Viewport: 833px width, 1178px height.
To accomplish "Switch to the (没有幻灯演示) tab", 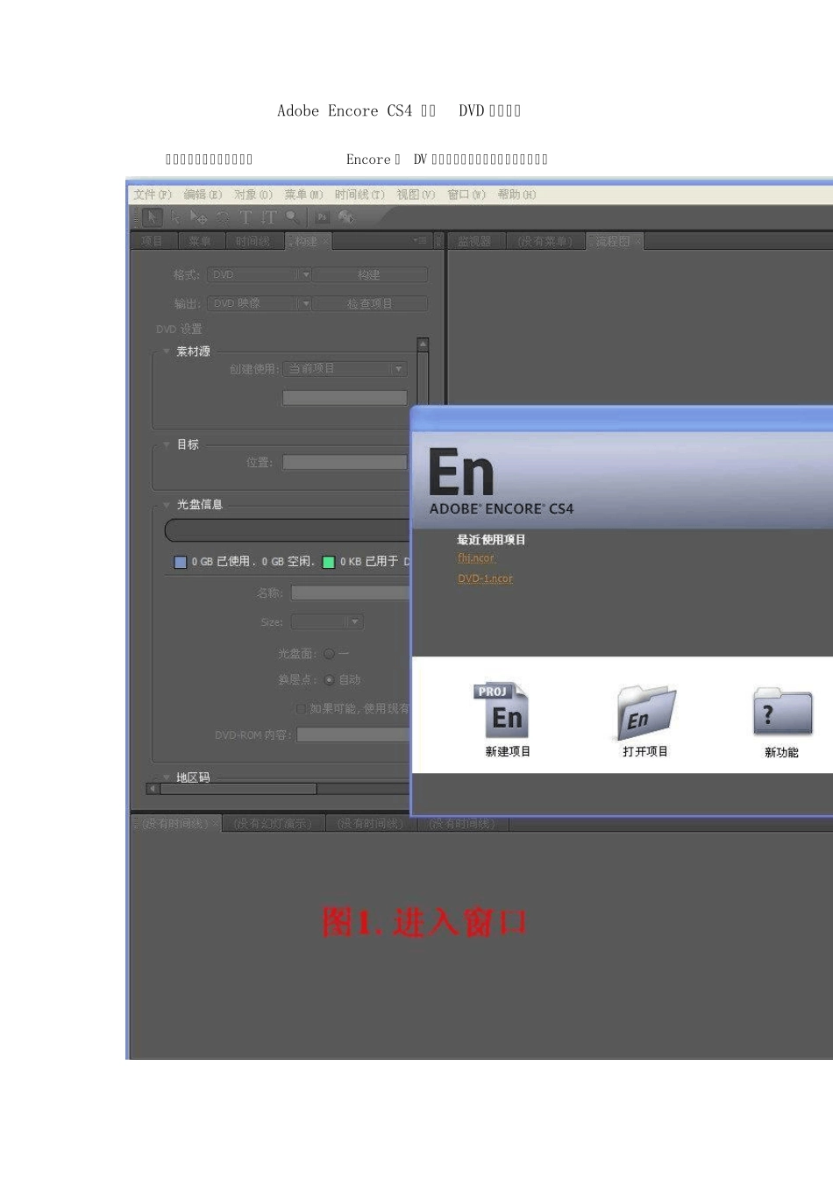I will 273,824.
